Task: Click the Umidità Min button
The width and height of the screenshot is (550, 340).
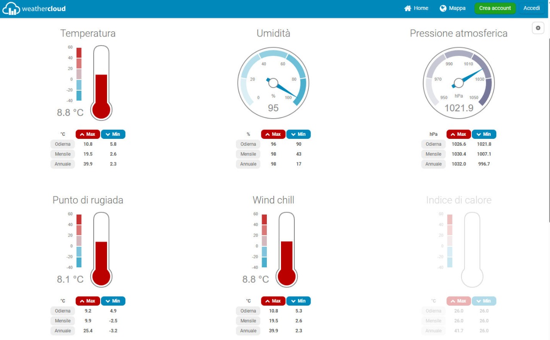Action: point(299,134)
